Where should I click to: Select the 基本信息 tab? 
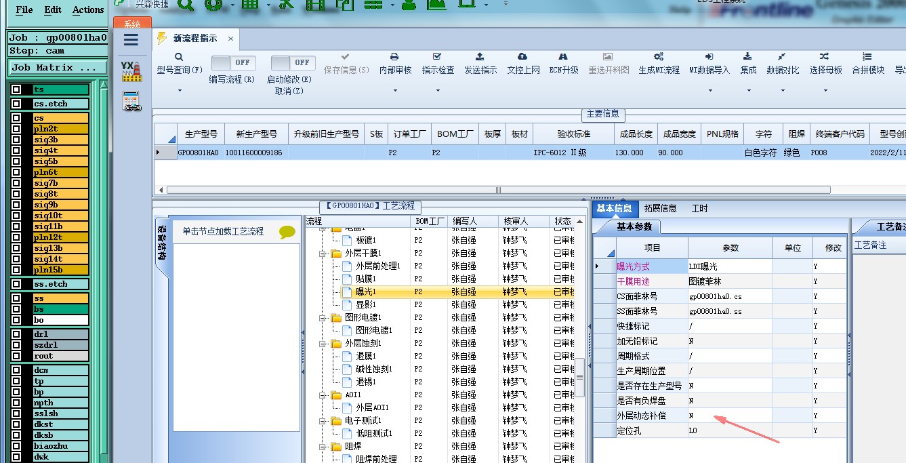click(614, 208)
